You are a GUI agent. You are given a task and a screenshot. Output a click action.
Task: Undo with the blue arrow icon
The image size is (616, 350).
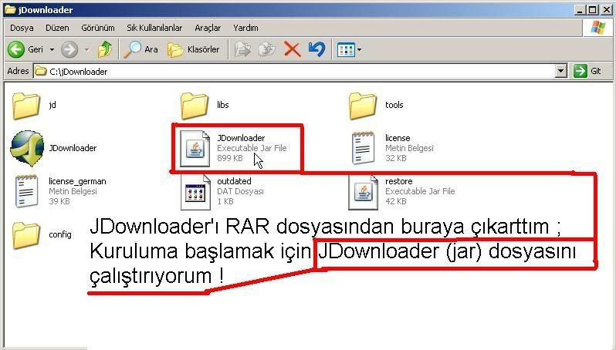tap(317, 49)
